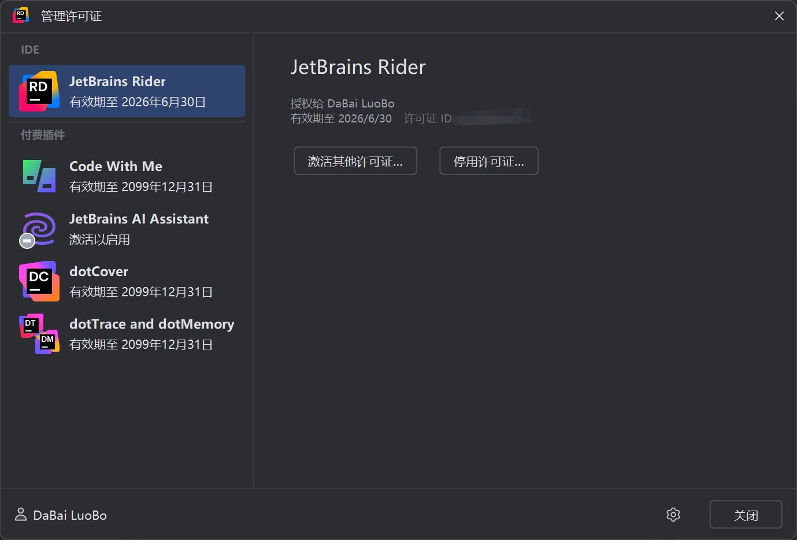Viewport: 797px width, 540px height.
Task: Click the Rider RD product icon
Action: [39, 91]
